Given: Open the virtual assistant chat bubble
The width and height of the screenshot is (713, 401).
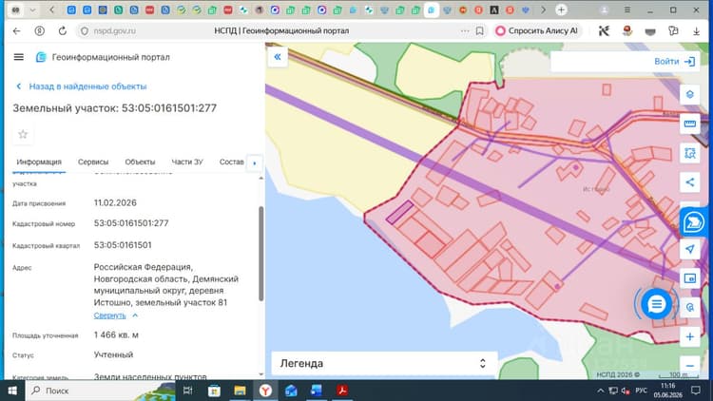Looking at the screenshot, I should coord(693,222).
